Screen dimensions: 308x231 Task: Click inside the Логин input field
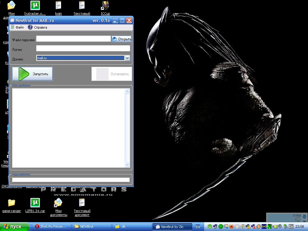coord(83,48)
